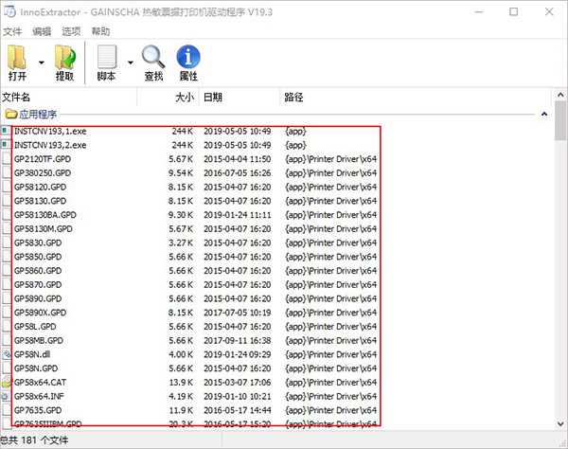Click the file icon of GP380250.GPD

(7, 172)
